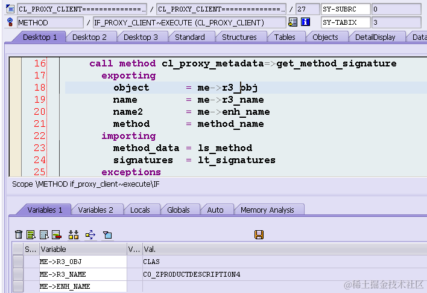The width and height of the screenshot is (427, 293).
Task: Click the blue branching arrows icon
Action: pos(90,234)
